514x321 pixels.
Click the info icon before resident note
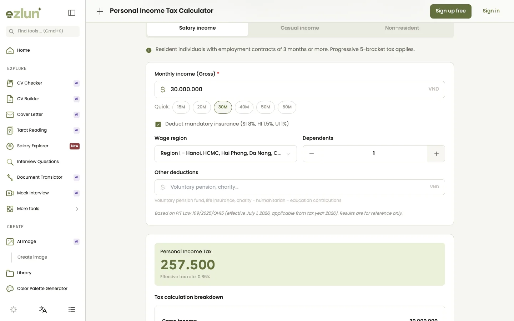149,50
